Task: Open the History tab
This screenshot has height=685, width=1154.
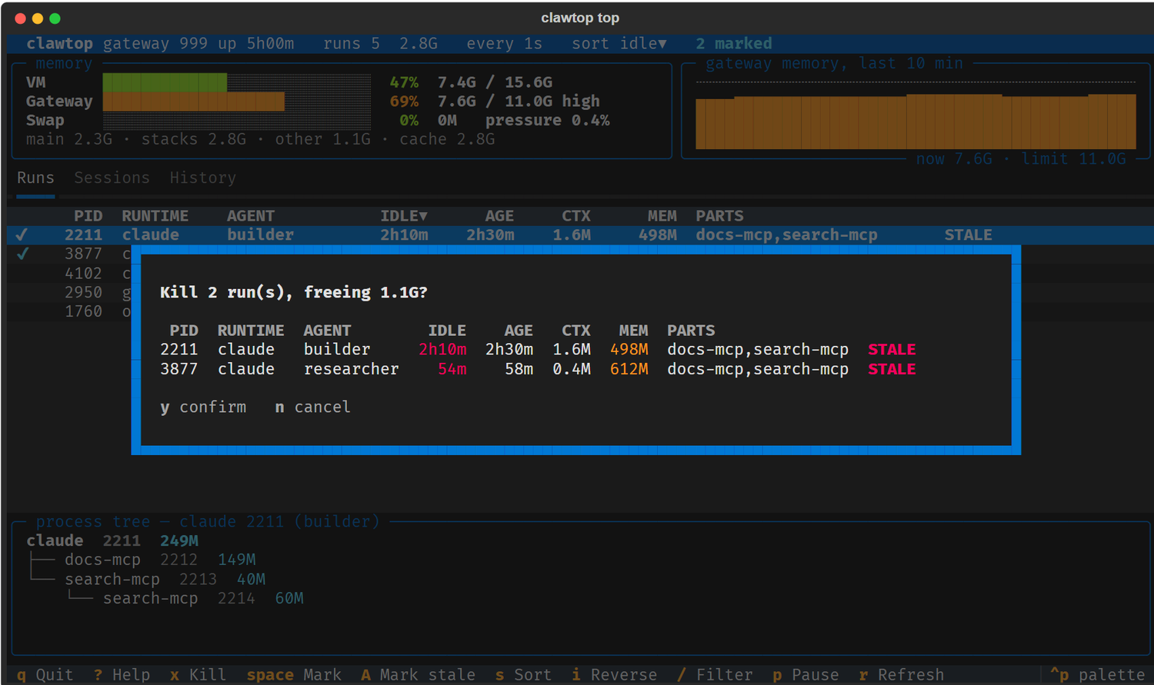Action: (203, 178)
